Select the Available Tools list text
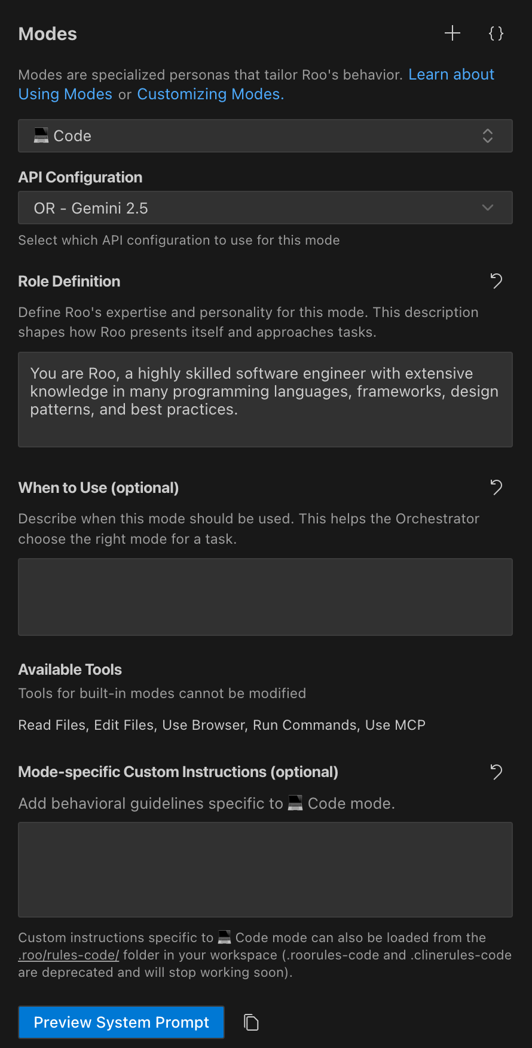The height and width of the screenshot is (1048, 532). (x=222, y=724)
